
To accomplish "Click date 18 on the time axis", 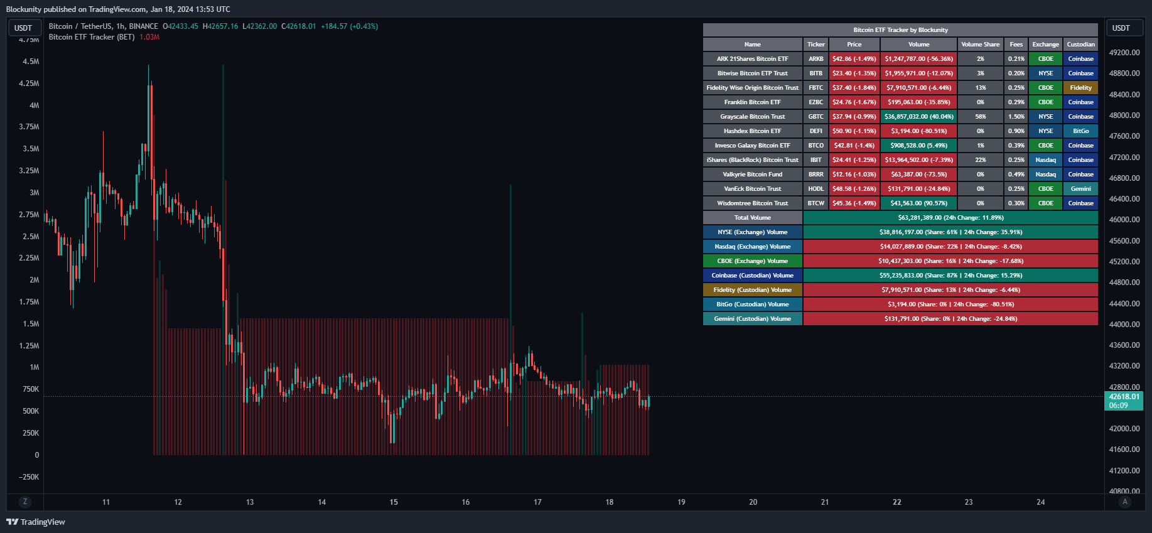I will pyautogui.click(x=610, y=502).
